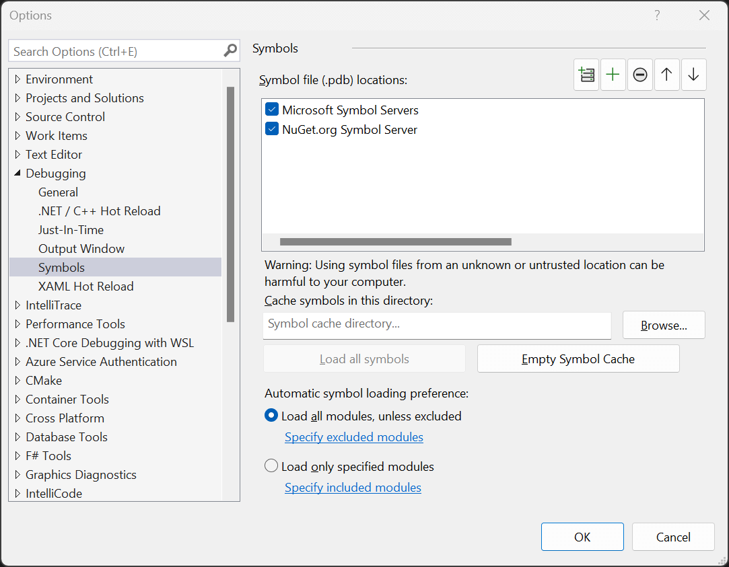Move symbol location up with arrow icon
Viewport: 729px width, 567px height.
(x=666, y=75)
